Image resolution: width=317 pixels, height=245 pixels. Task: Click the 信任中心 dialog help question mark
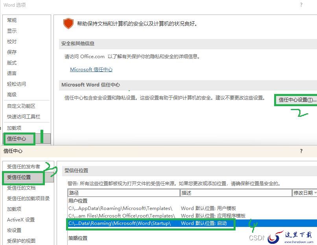pos(301,151)
